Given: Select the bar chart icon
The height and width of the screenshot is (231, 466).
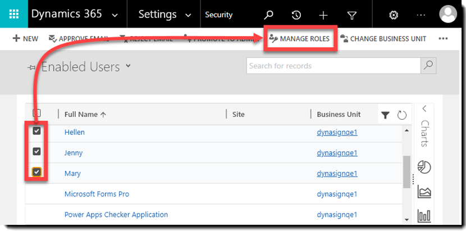Looking at the screenshot, I should click(424, 216).
